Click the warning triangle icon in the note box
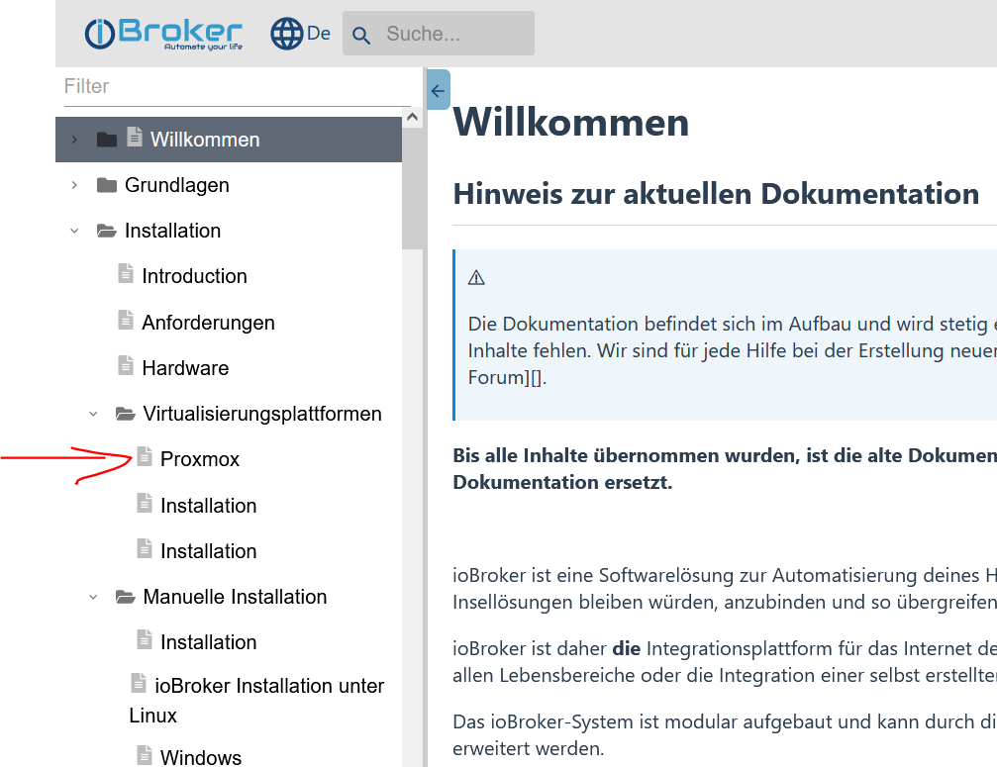Image resolution: width=997 pixels, height=767 pixels. 476,278
